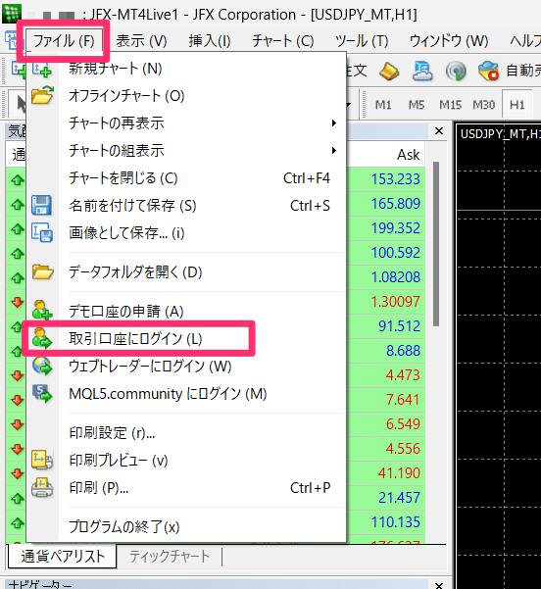The height and width of the screenshot is (589, 541).
Task: Close the navigator panel
Action: pyautogui.click(x=439, y=584)
